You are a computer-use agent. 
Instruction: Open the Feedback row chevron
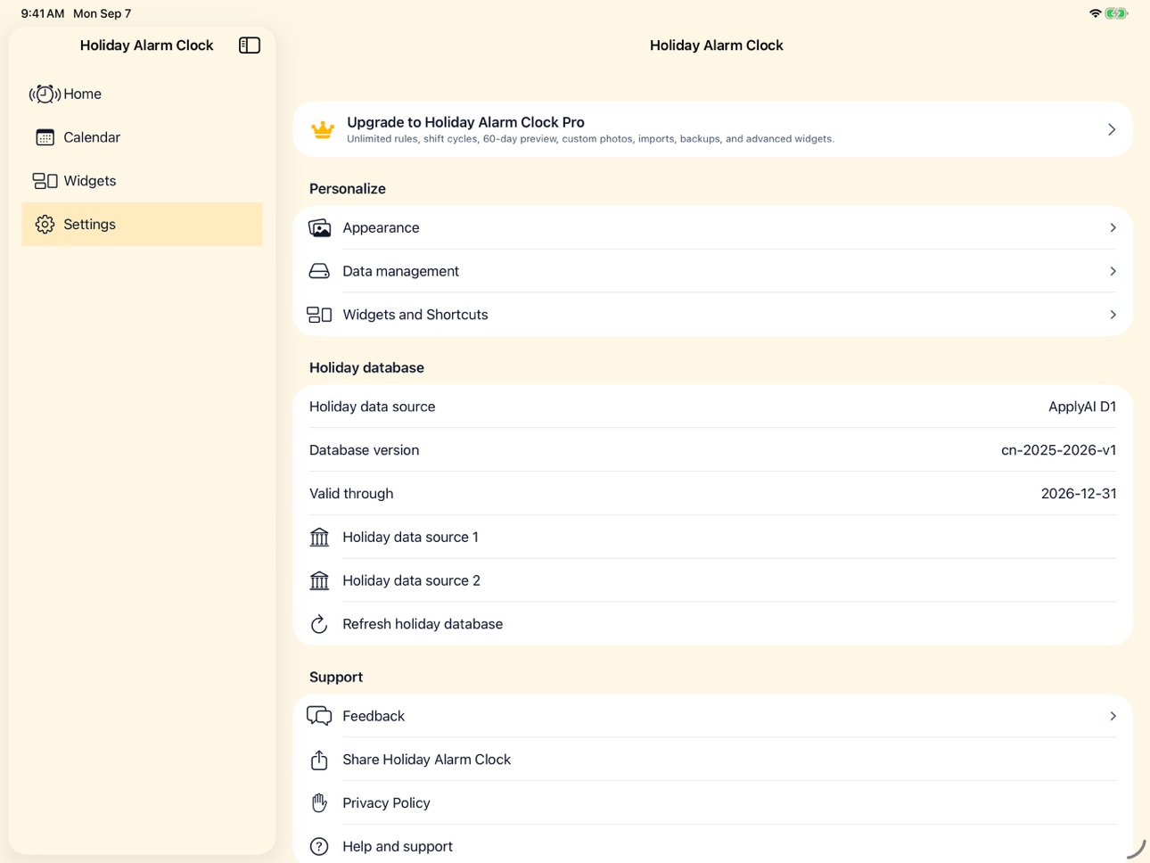click(1113, 716)
